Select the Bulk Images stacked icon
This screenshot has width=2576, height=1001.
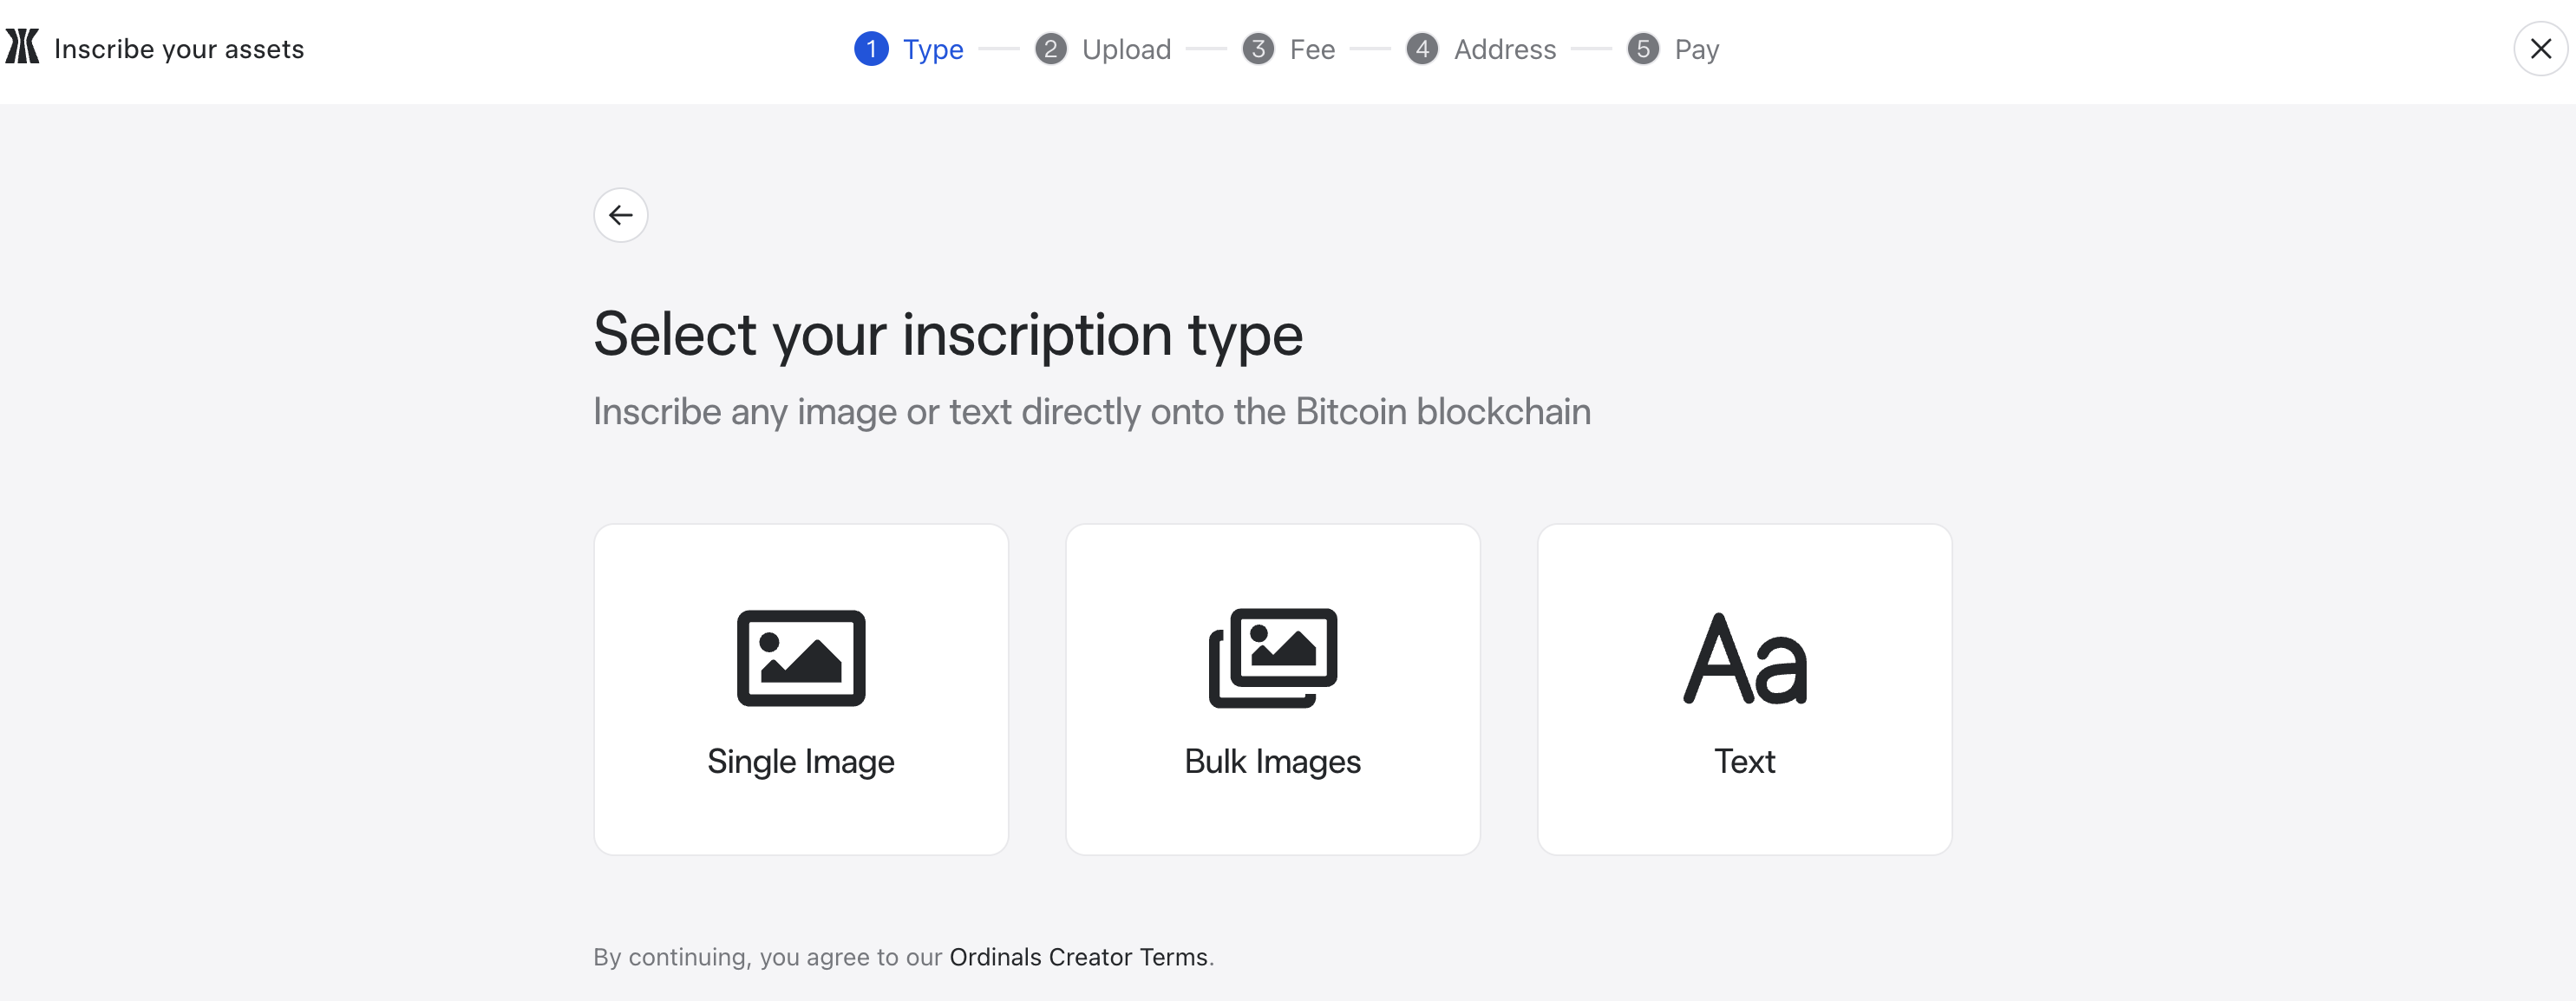(x=1273, y=658)
